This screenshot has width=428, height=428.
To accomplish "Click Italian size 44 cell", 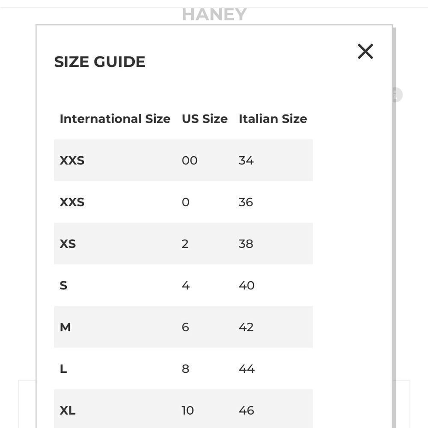I will [x=247, y=369].
